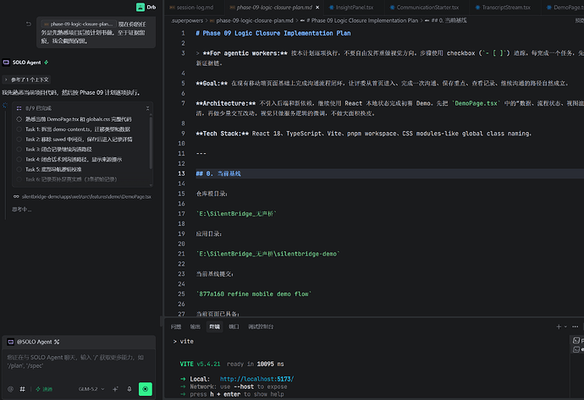This screenshot has height=400, width=584.
Task: Select the Task 3 circle
Action: pos(19,149)
